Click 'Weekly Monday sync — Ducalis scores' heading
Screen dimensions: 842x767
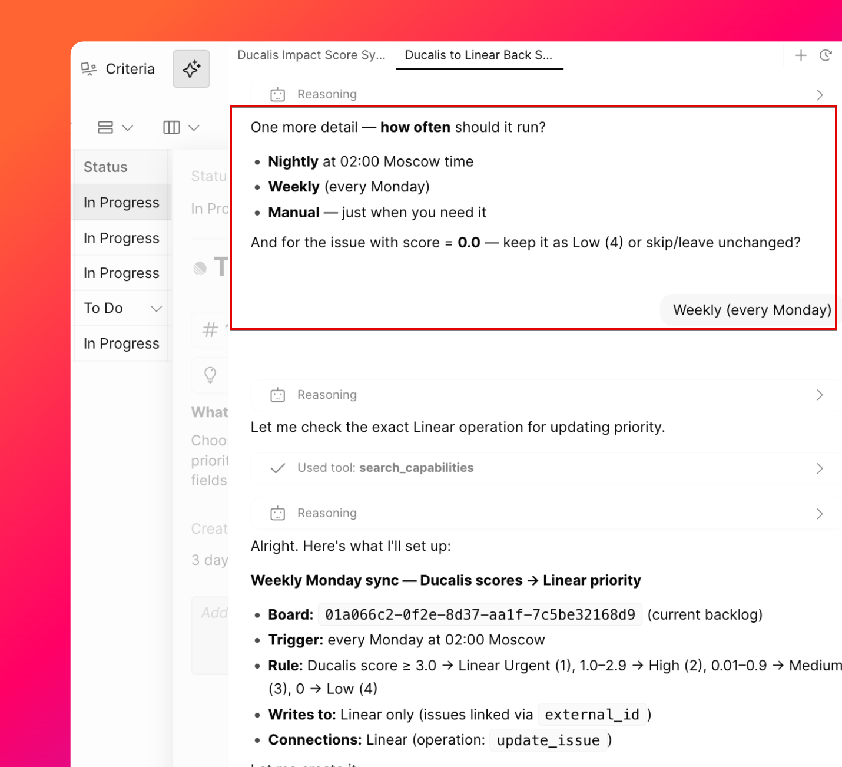[x=446, y=580]
